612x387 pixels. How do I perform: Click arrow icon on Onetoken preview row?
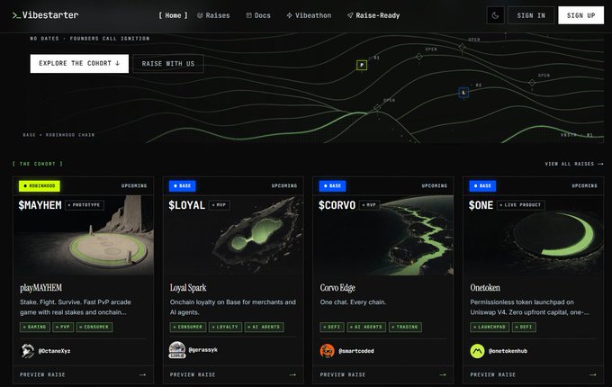[593, 375]
